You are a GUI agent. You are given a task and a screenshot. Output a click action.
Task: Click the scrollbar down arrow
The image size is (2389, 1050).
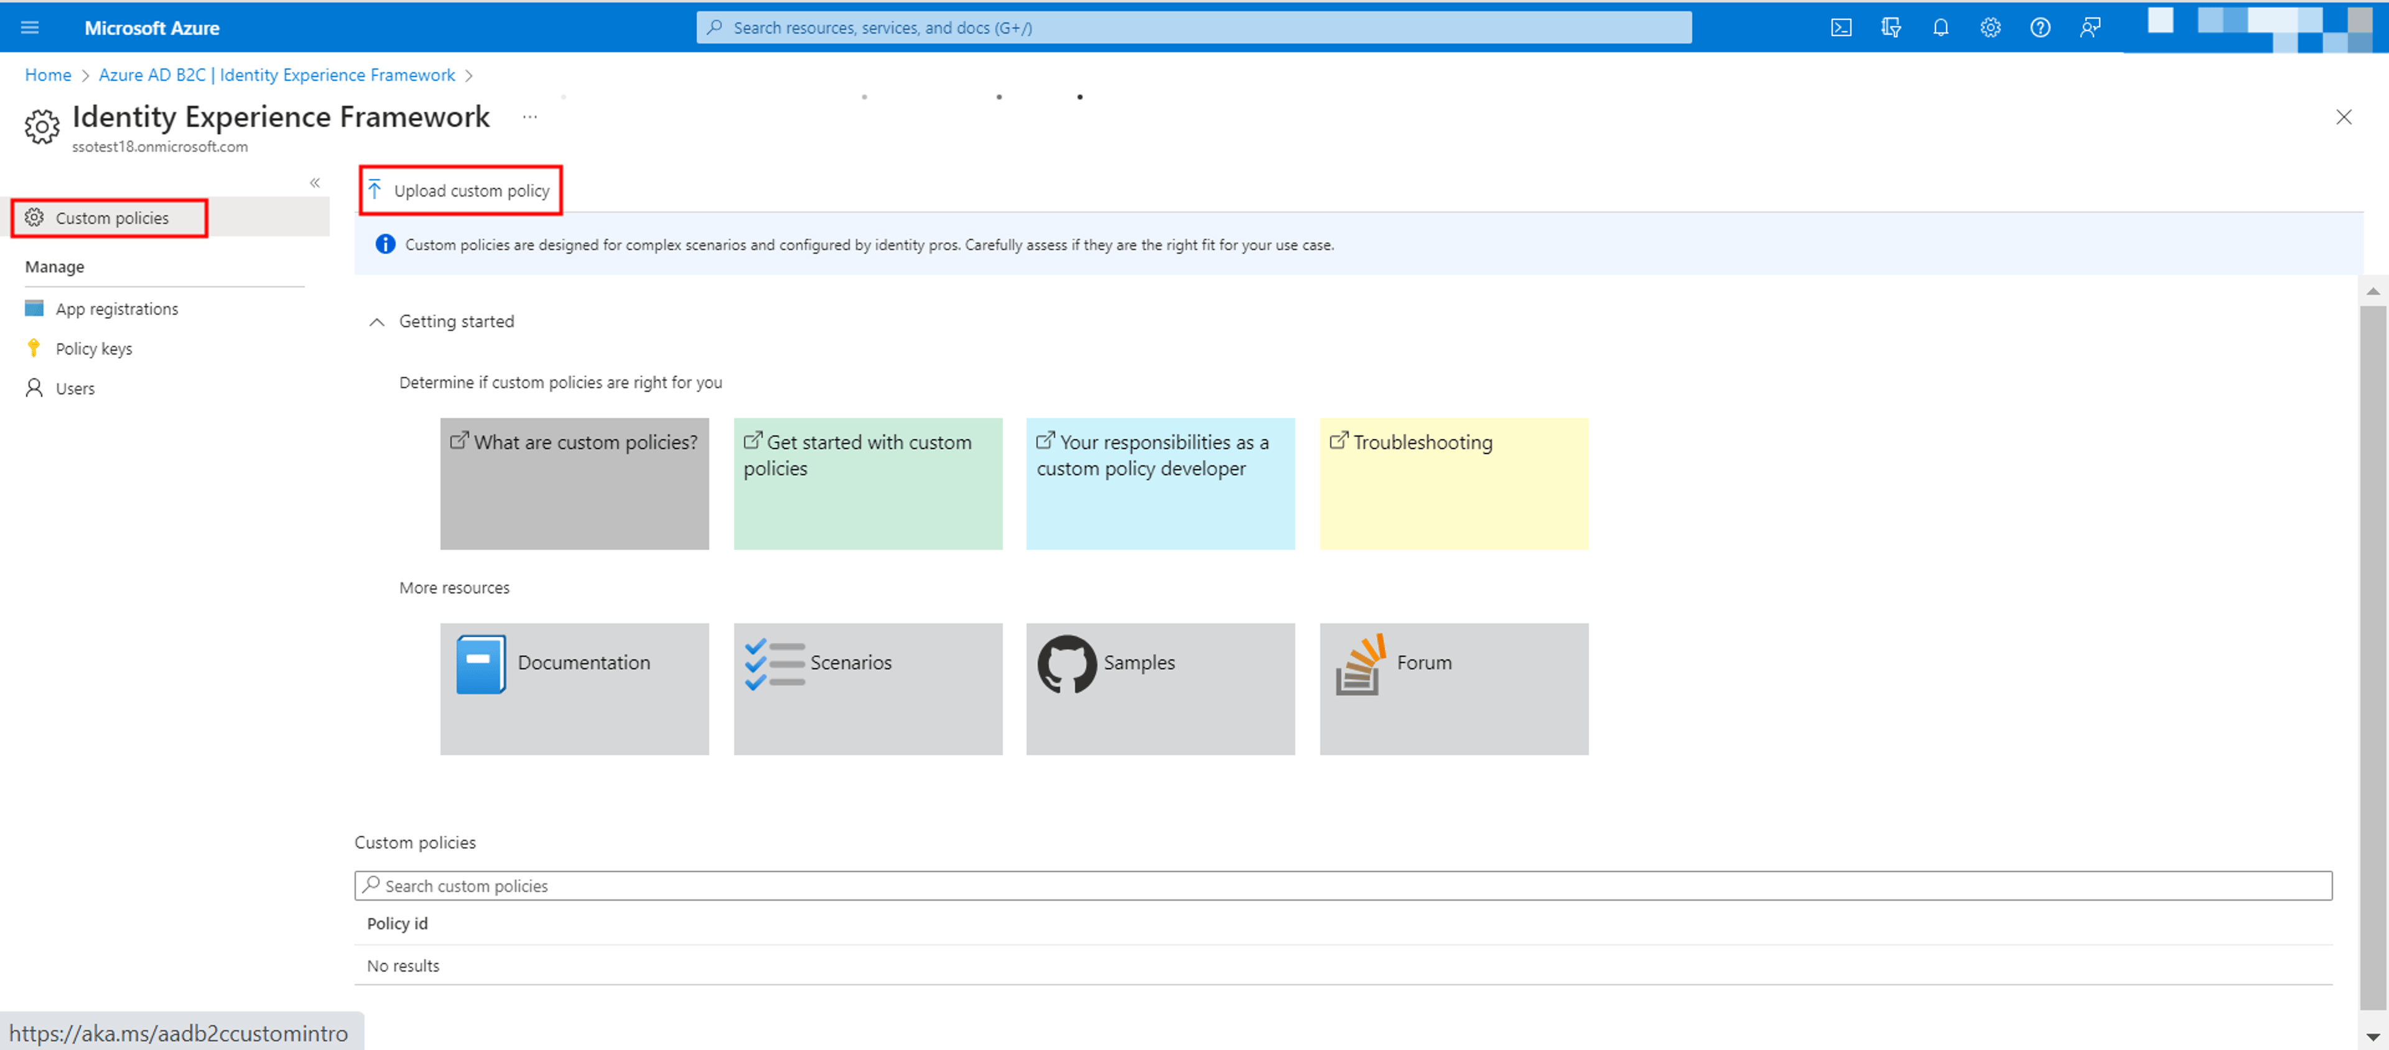pos(2372,1036)
